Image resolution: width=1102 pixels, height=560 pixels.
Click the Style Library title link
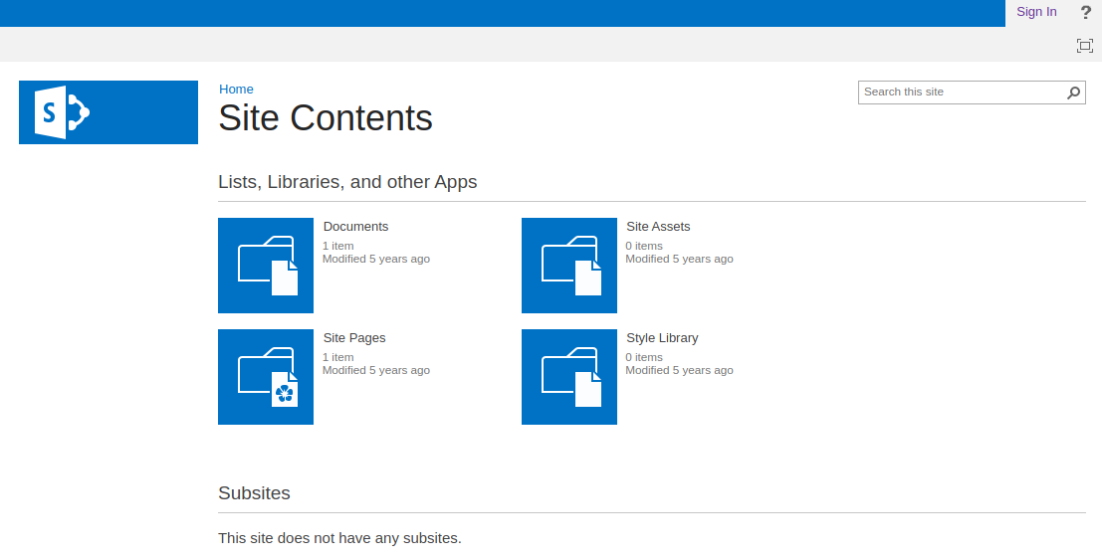662,338
